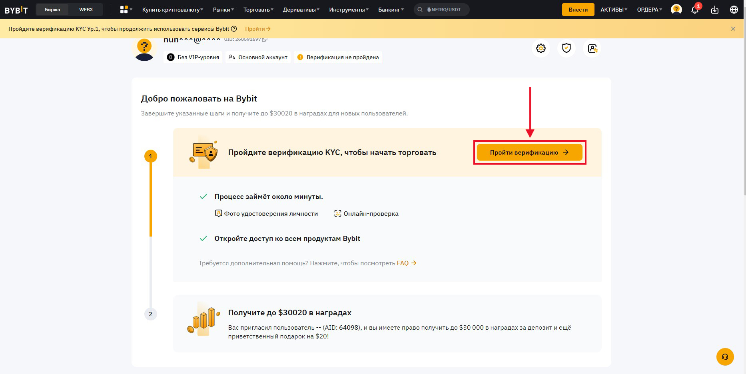Open the support headset chat button
This screenshot has height=374, width=746.
(x=725, y=357)
